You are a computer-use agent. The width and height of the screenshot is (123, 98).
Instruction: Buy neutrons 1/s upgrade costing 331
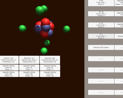50,74
